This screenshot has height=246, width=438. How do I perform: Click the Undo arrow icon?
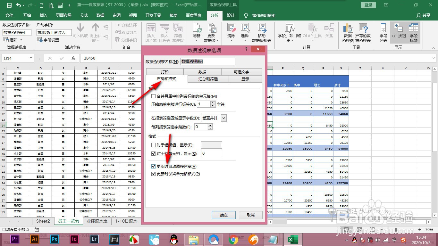tap(19, 5)
